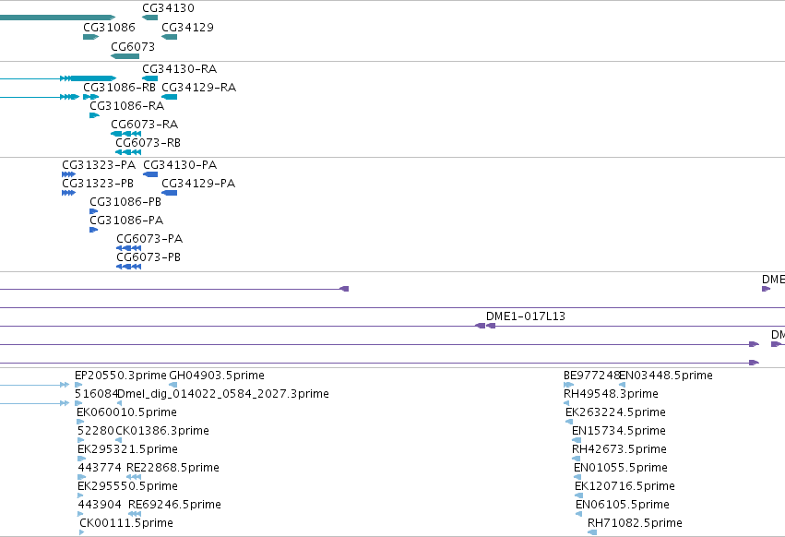Click protein CG6073-PB

pyautogui.click(x=128, y=267)
